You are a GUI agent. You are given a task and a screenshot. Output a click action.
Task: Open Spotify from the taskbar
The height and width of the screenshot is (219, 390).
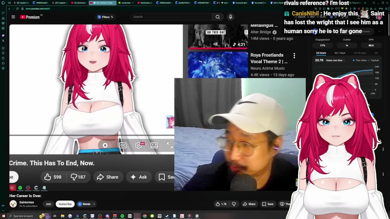coord(122,216)
